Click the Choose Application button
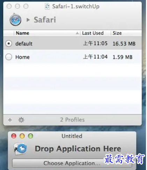The height and width of the screenshot is (170, 147). tap(72, 163)
